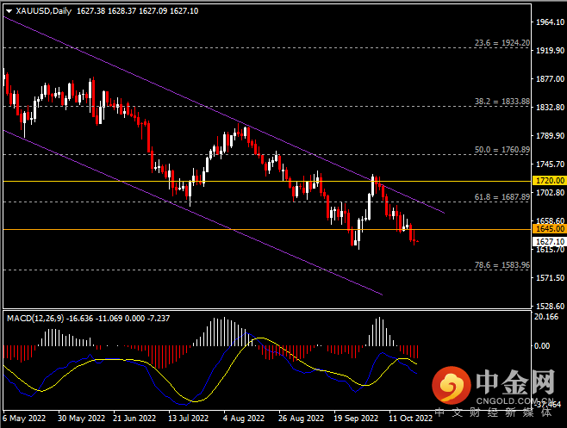Click the 6 May 2022 date marker
This screenshot has height=428, width=567.
point(24,418)
